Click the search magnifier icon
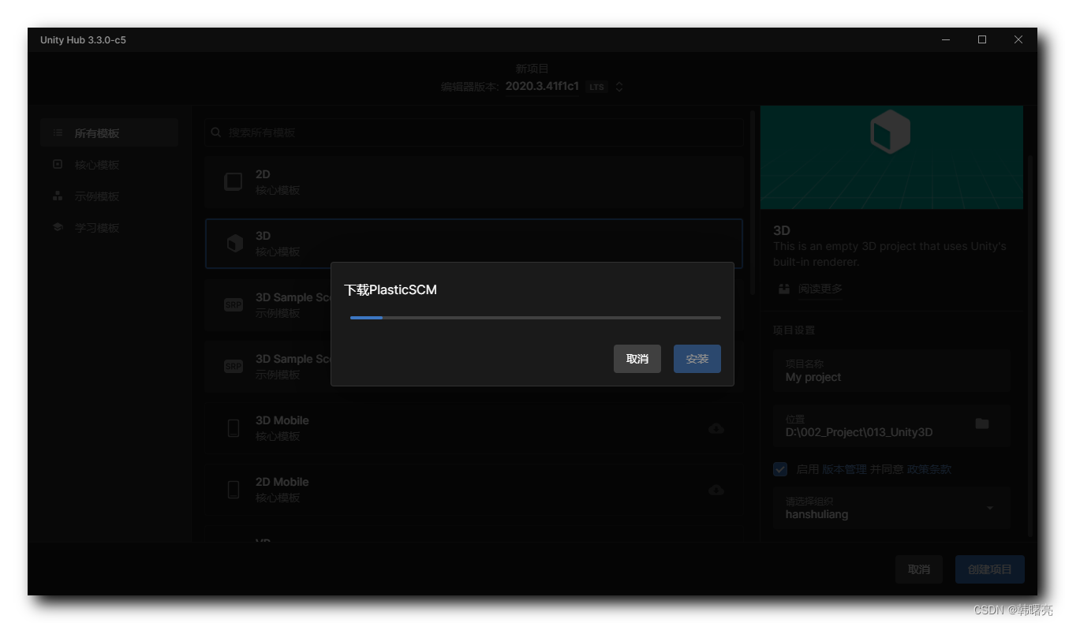Screen dimensions: 1065x623 pos(216,132)
